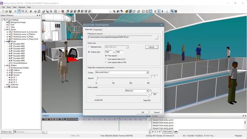Click the play button in Timeline
247x139 pixels.
[x=54, y=119]
